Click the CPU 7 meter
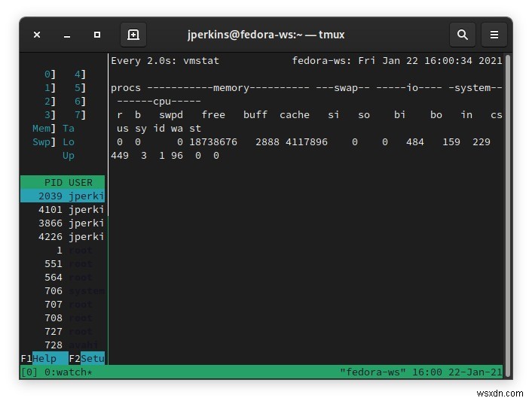 (80, 115)
